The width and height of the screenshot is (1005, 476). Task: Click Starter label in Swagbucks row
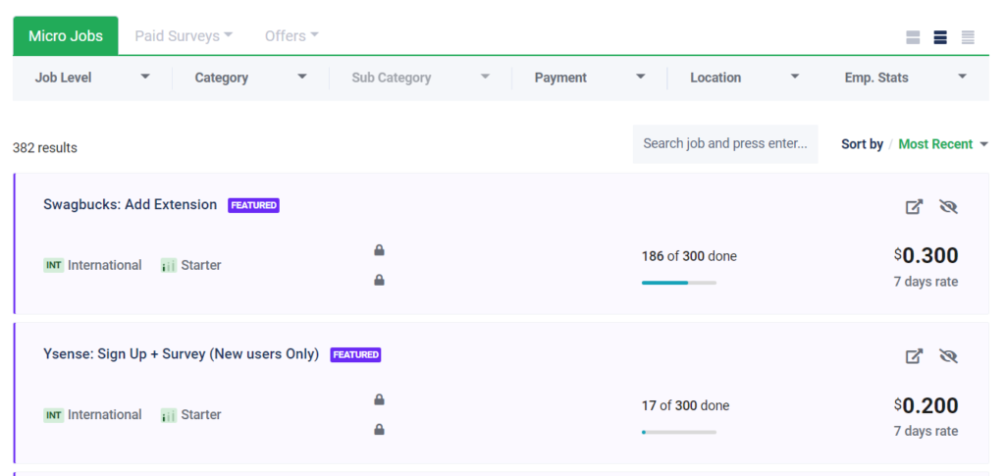pyautogui.click(x=201, y=265)
